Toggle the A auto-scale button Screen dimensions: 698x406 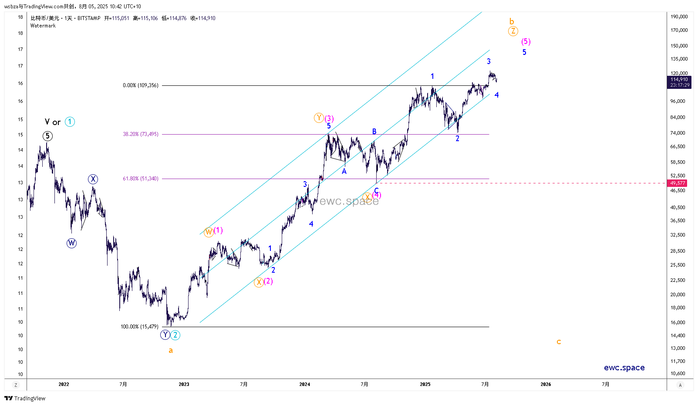pos(680,385)
